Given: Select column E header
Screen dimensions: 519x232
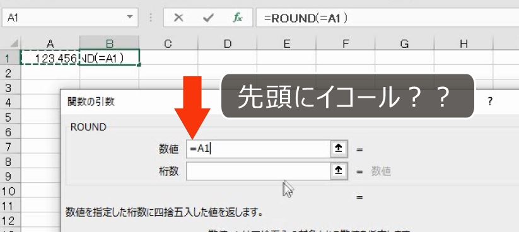Looking at the screenshot, I should coord(286,43).
